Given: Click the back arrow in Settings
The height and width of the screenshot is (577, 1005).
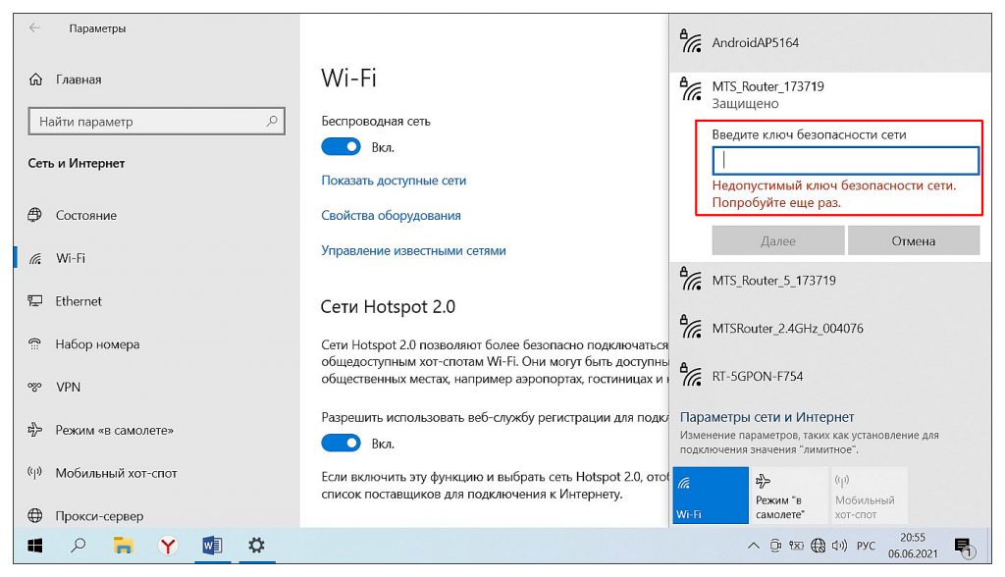Looking at the screenshot, I should coord(35,28).
